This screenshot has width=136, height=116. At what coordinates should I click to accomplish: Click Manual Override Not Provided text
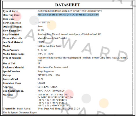(52, 38)
